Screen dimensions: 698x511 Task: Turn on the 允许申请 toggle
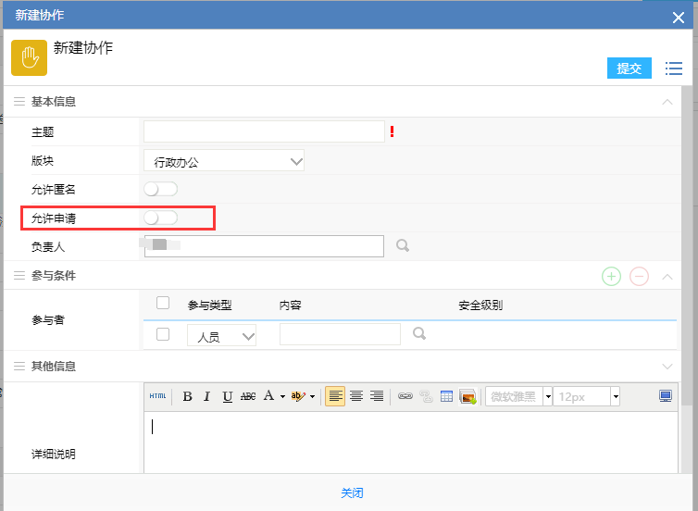(x=160, y=218)
